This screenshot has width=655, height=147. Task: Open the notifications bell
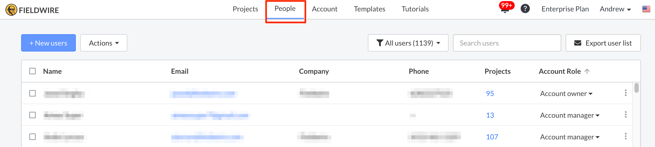505,10
